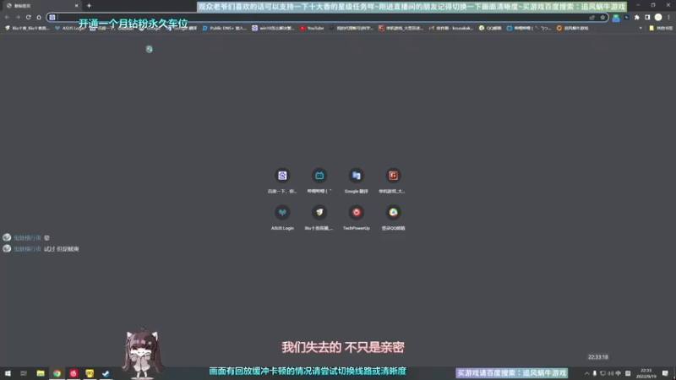
Task: Open the Windows Start menu
Action: point(8,373)
